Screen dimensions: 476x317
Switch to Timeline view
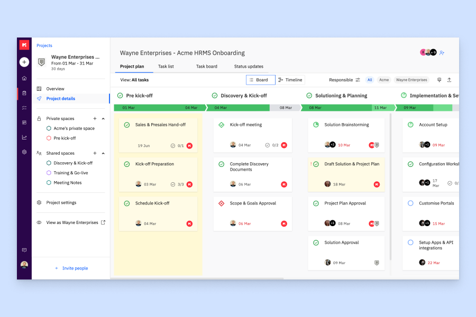290,80
